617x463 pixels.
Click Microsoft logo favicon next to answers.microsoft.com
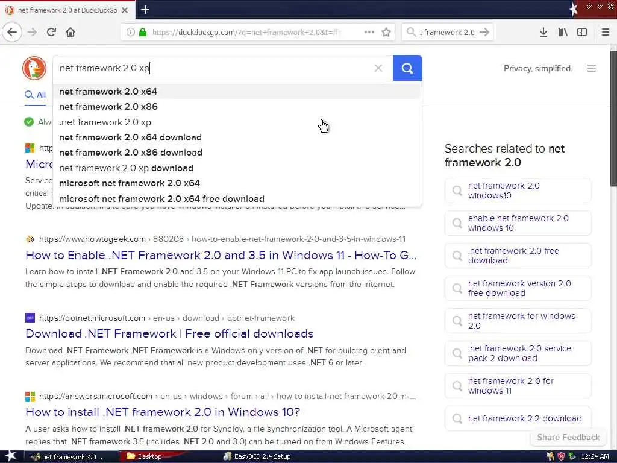click(30, 396)
